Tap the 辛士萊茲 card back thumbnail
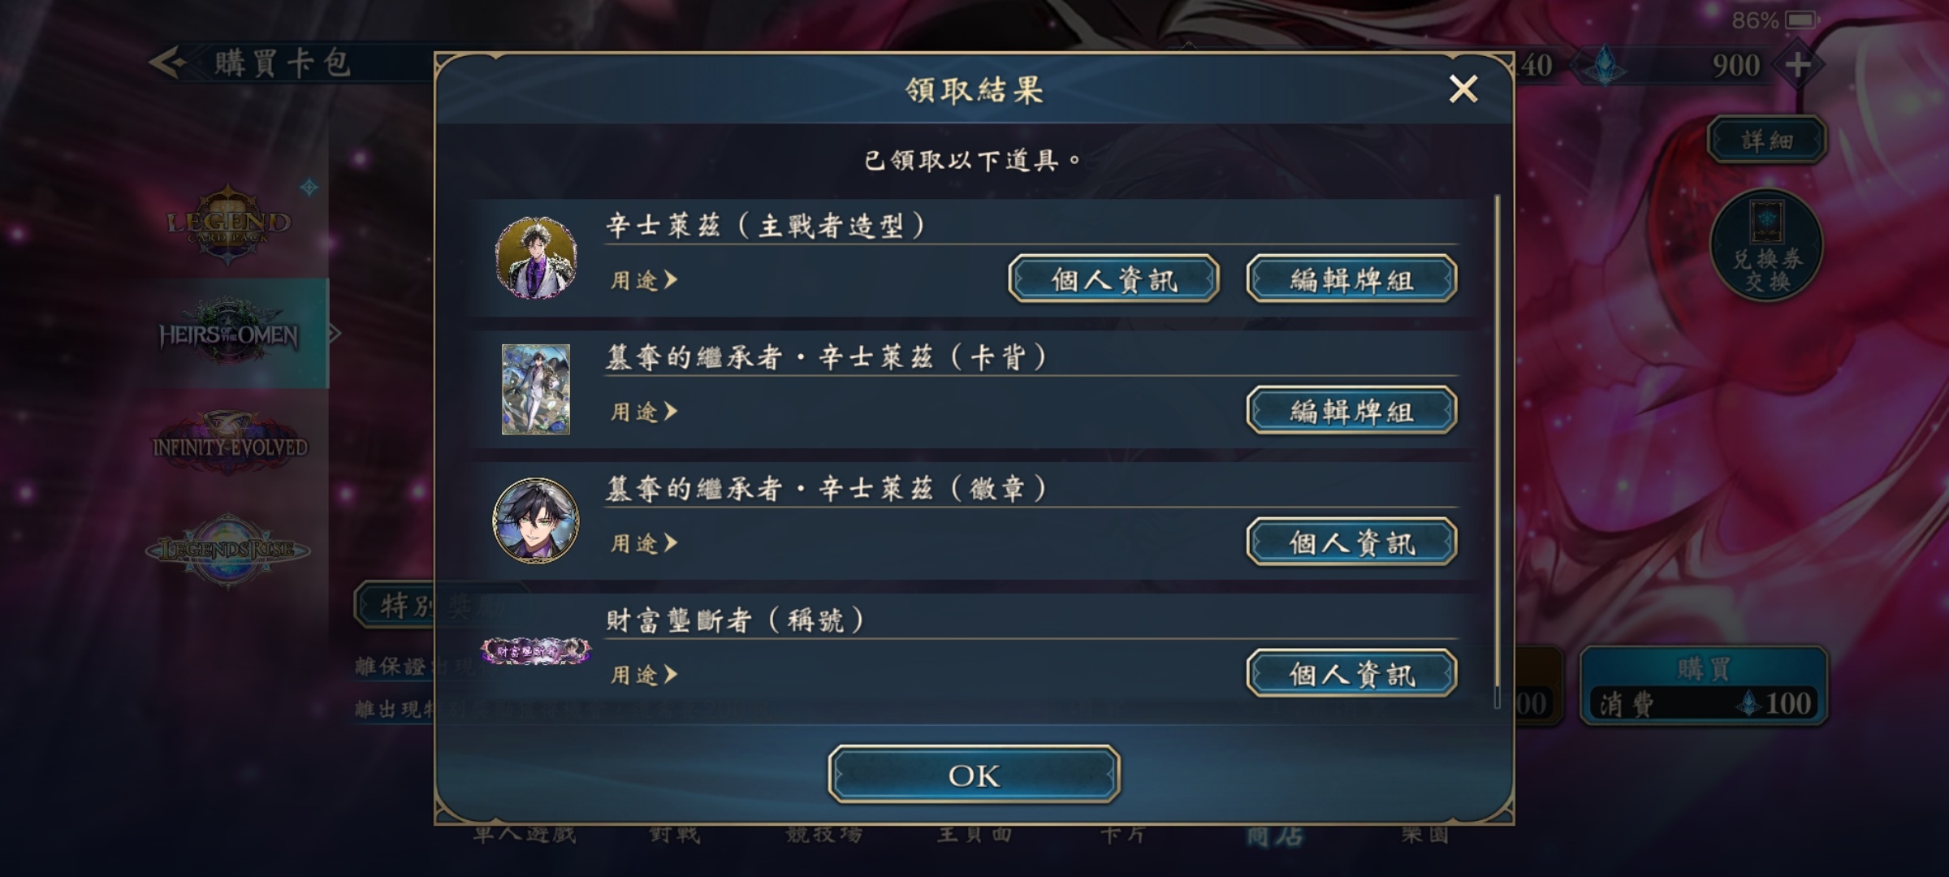 536,389
